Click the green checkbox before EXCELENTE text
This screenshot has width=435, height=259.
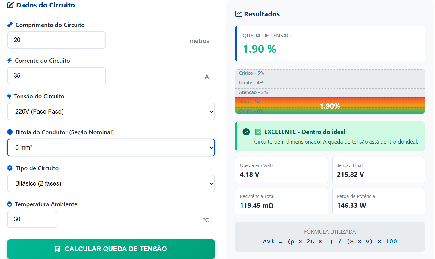tap(258, 132)
